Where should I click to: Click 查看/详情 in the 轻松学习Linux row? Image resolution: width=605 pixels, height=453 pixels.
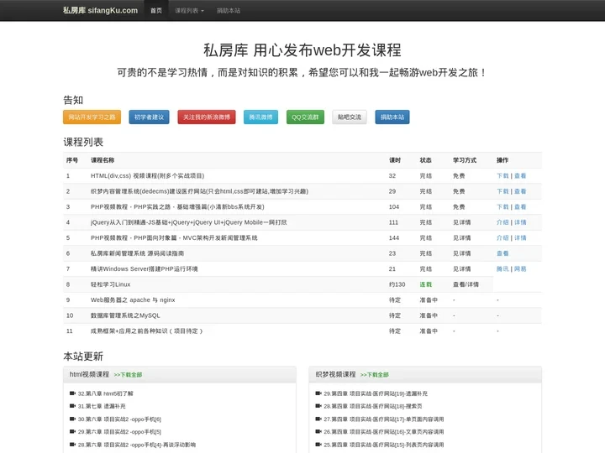tap(466, 284)
